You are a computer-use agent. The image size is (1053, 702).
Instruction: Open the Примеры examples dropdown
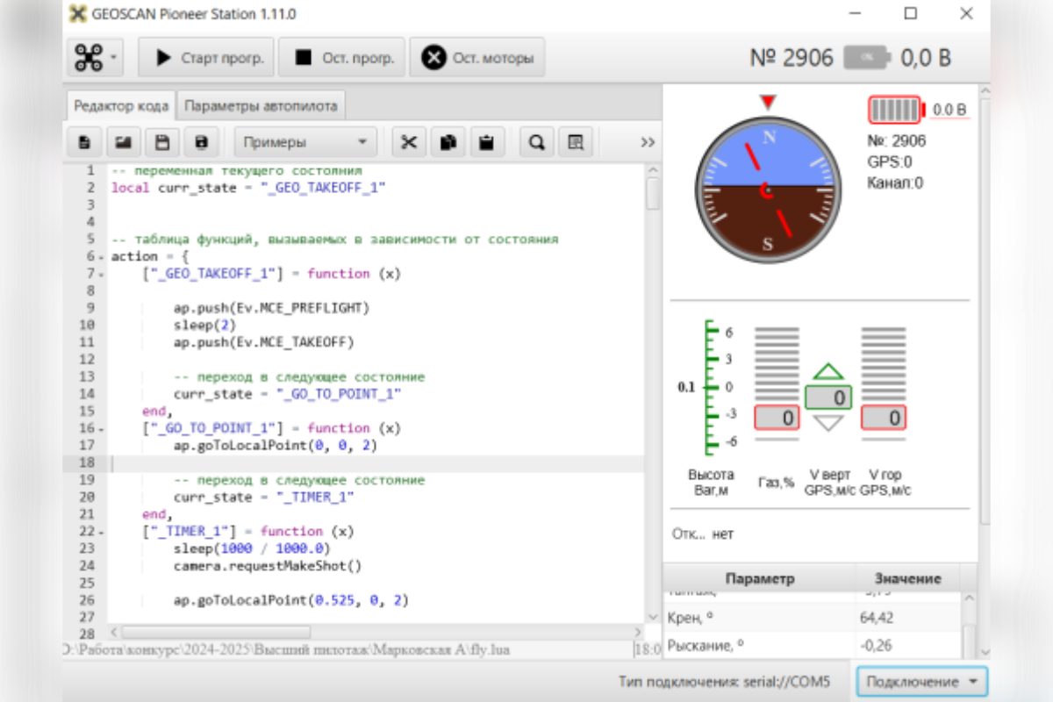(x=305, y=142)
